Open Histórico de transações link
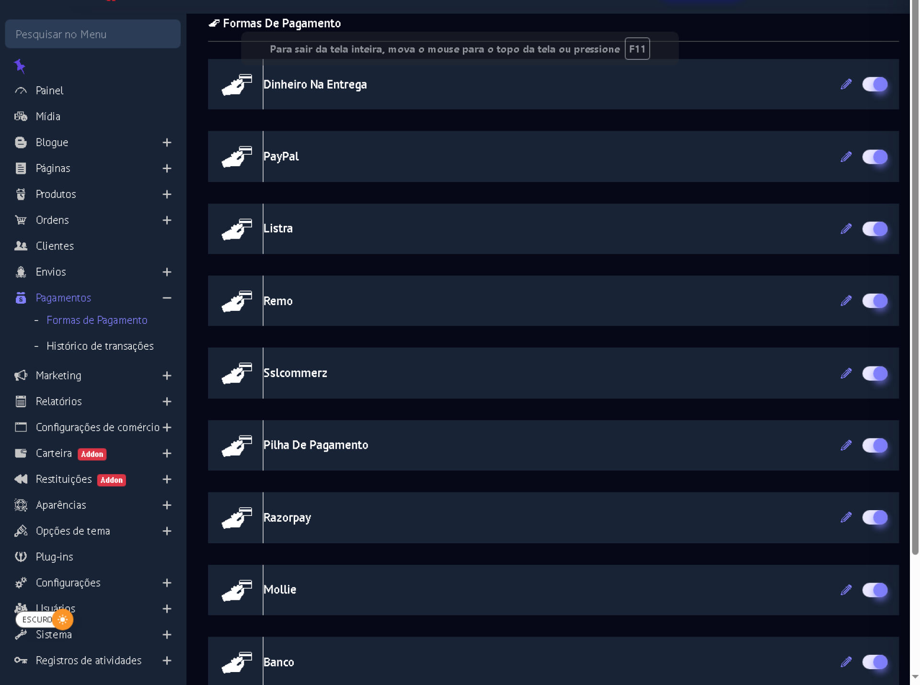 tap(100, 346)
